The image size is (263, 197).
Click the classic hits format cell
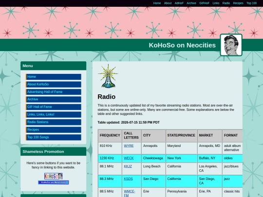coord(232,193)
